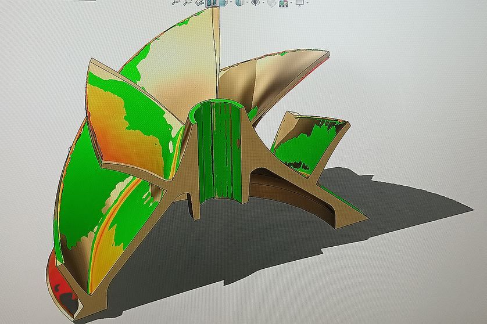Select the Zoom to Area magnifier icon
Image resolution: width=487 pixels, height=324 pixels.
188,2
